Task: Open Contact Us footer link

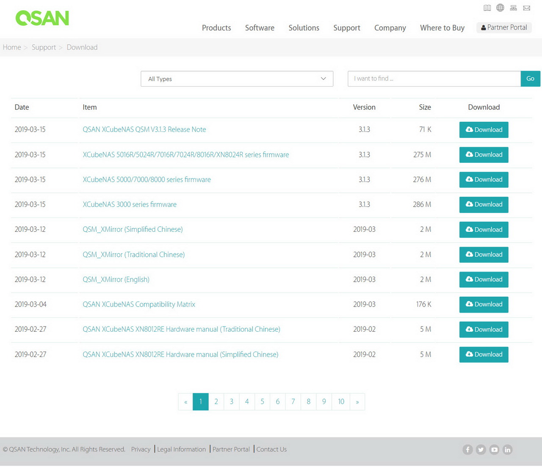Action: coord(271,449)
